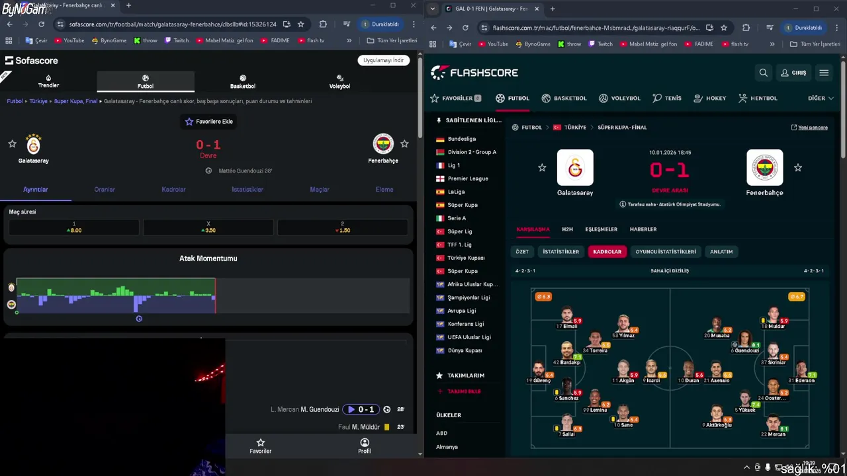
Task: Open Flashscore search
Action: click(764, 73)
